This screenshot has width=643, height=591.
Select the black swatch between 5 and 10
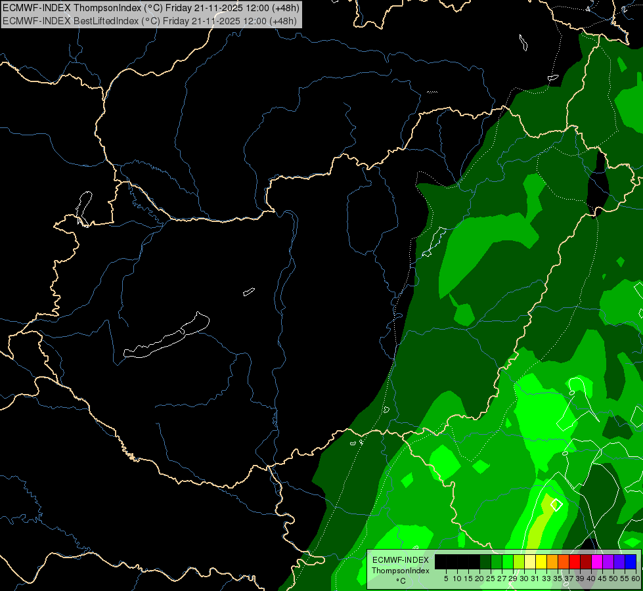[452, 561]
